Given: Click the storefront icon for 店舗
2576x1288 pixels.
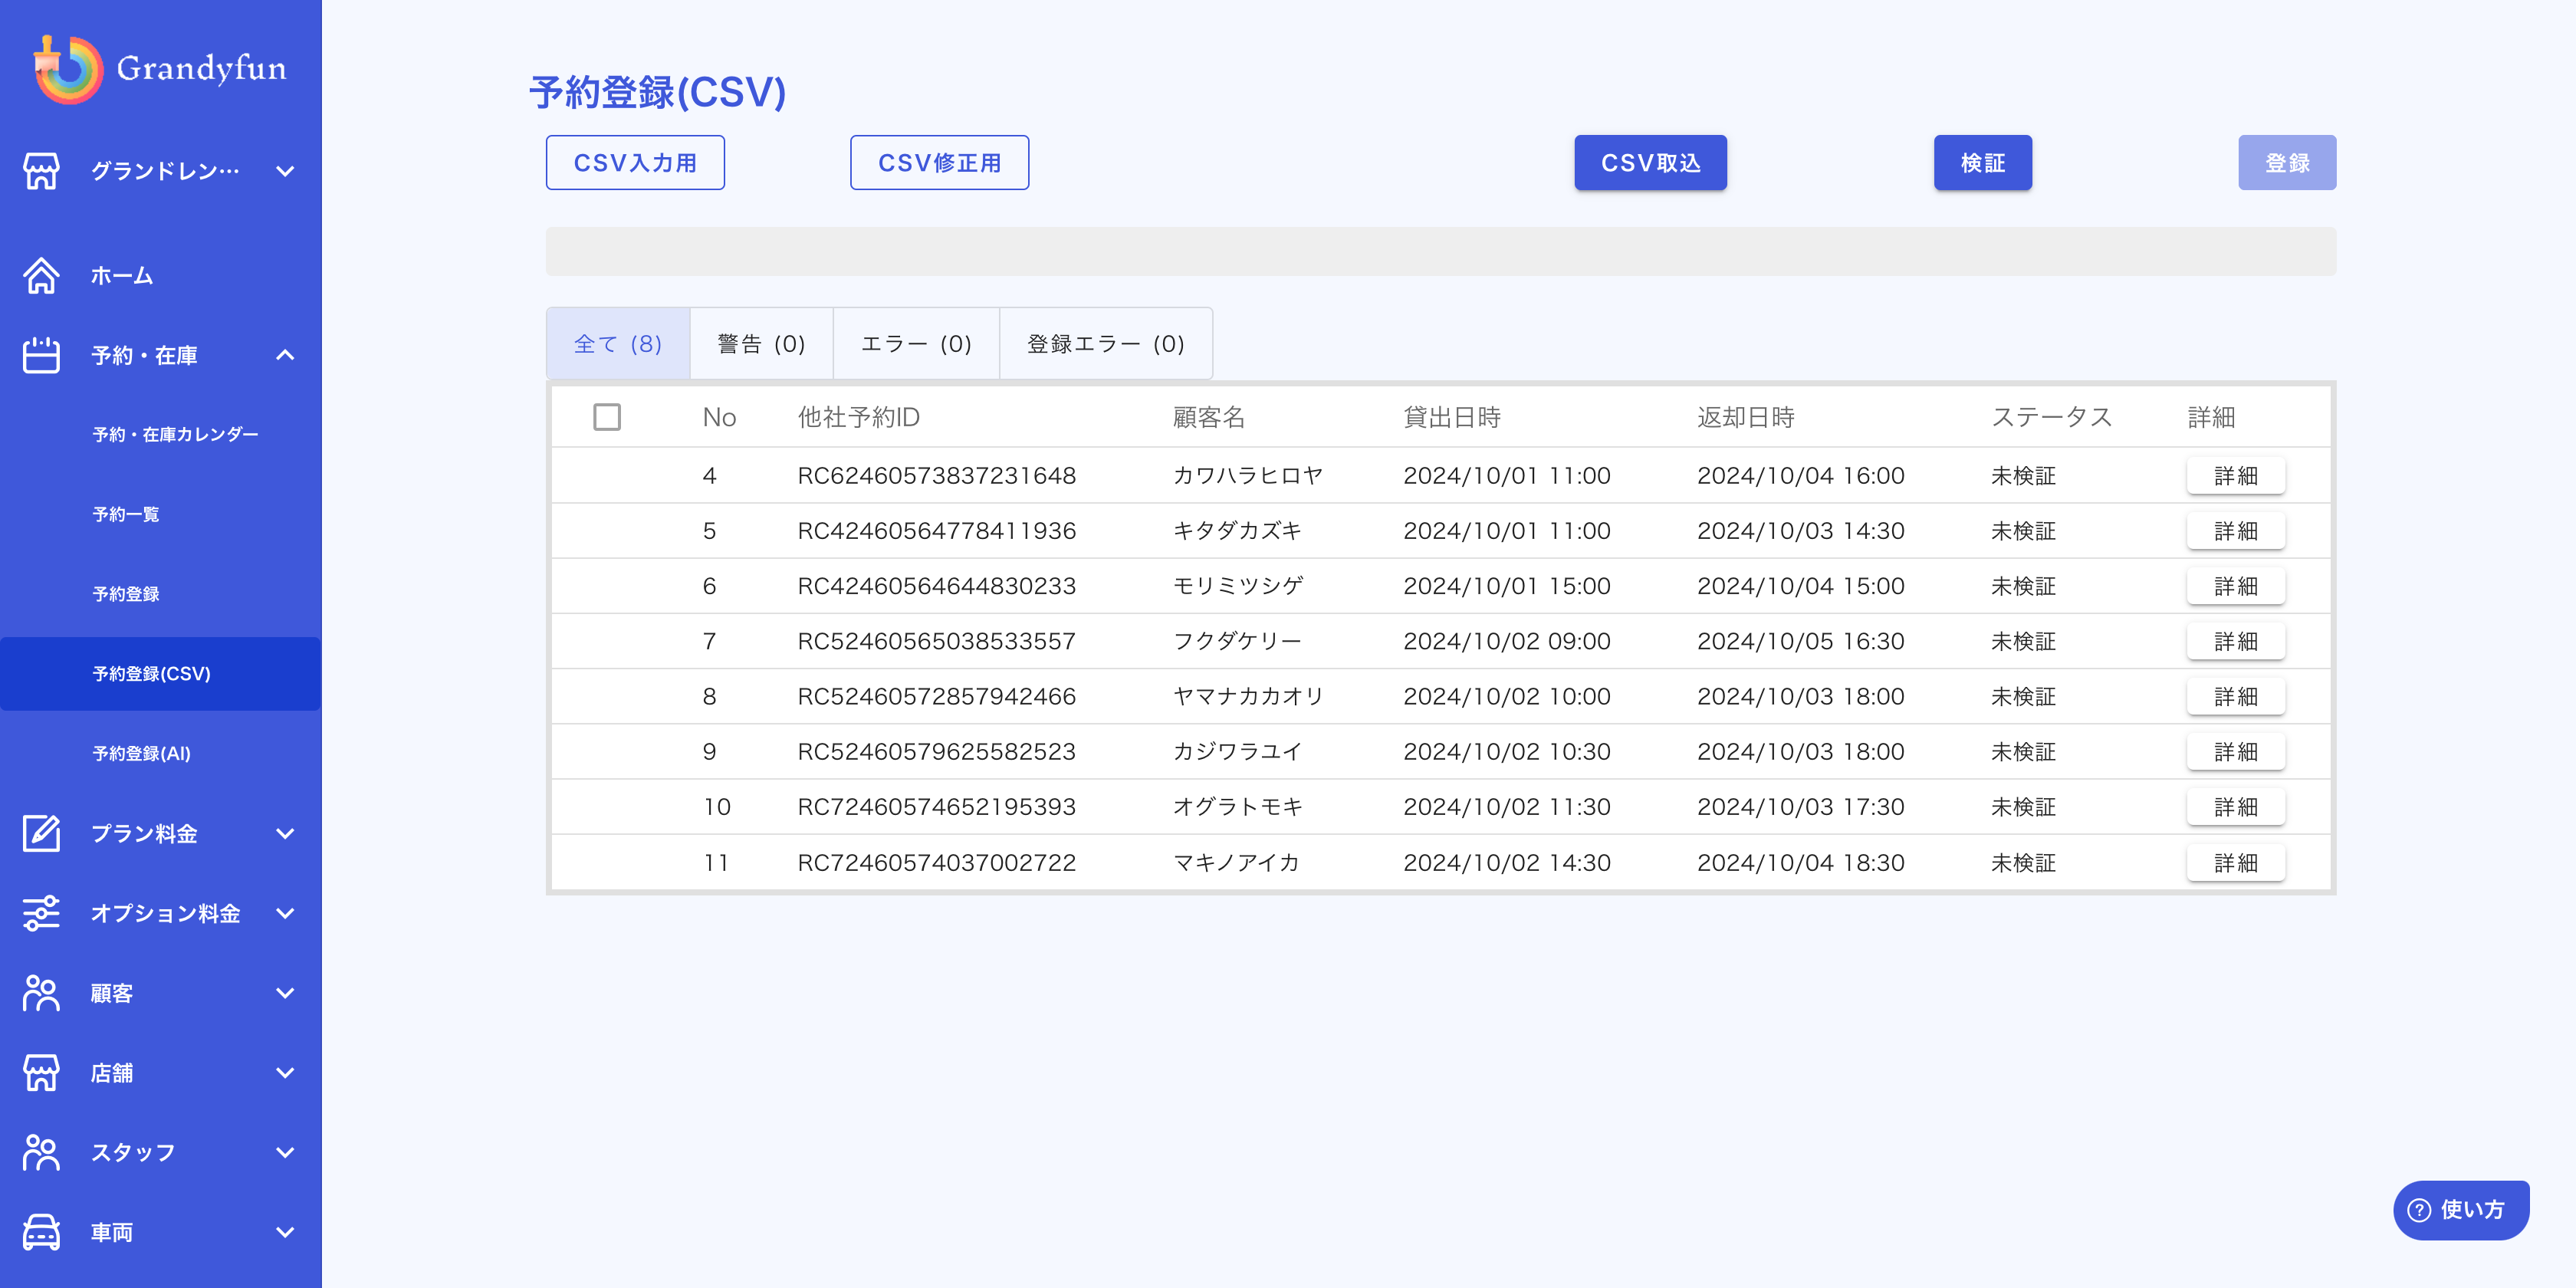Looking at the screenshot, I should [41, 1073].
